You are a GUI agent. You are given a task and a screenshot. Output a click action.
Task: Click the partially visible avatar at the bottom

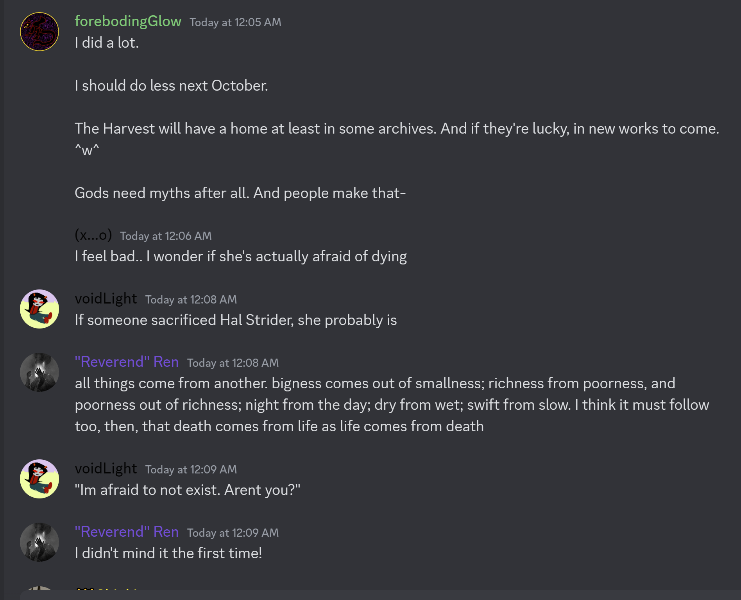point(39,588)
